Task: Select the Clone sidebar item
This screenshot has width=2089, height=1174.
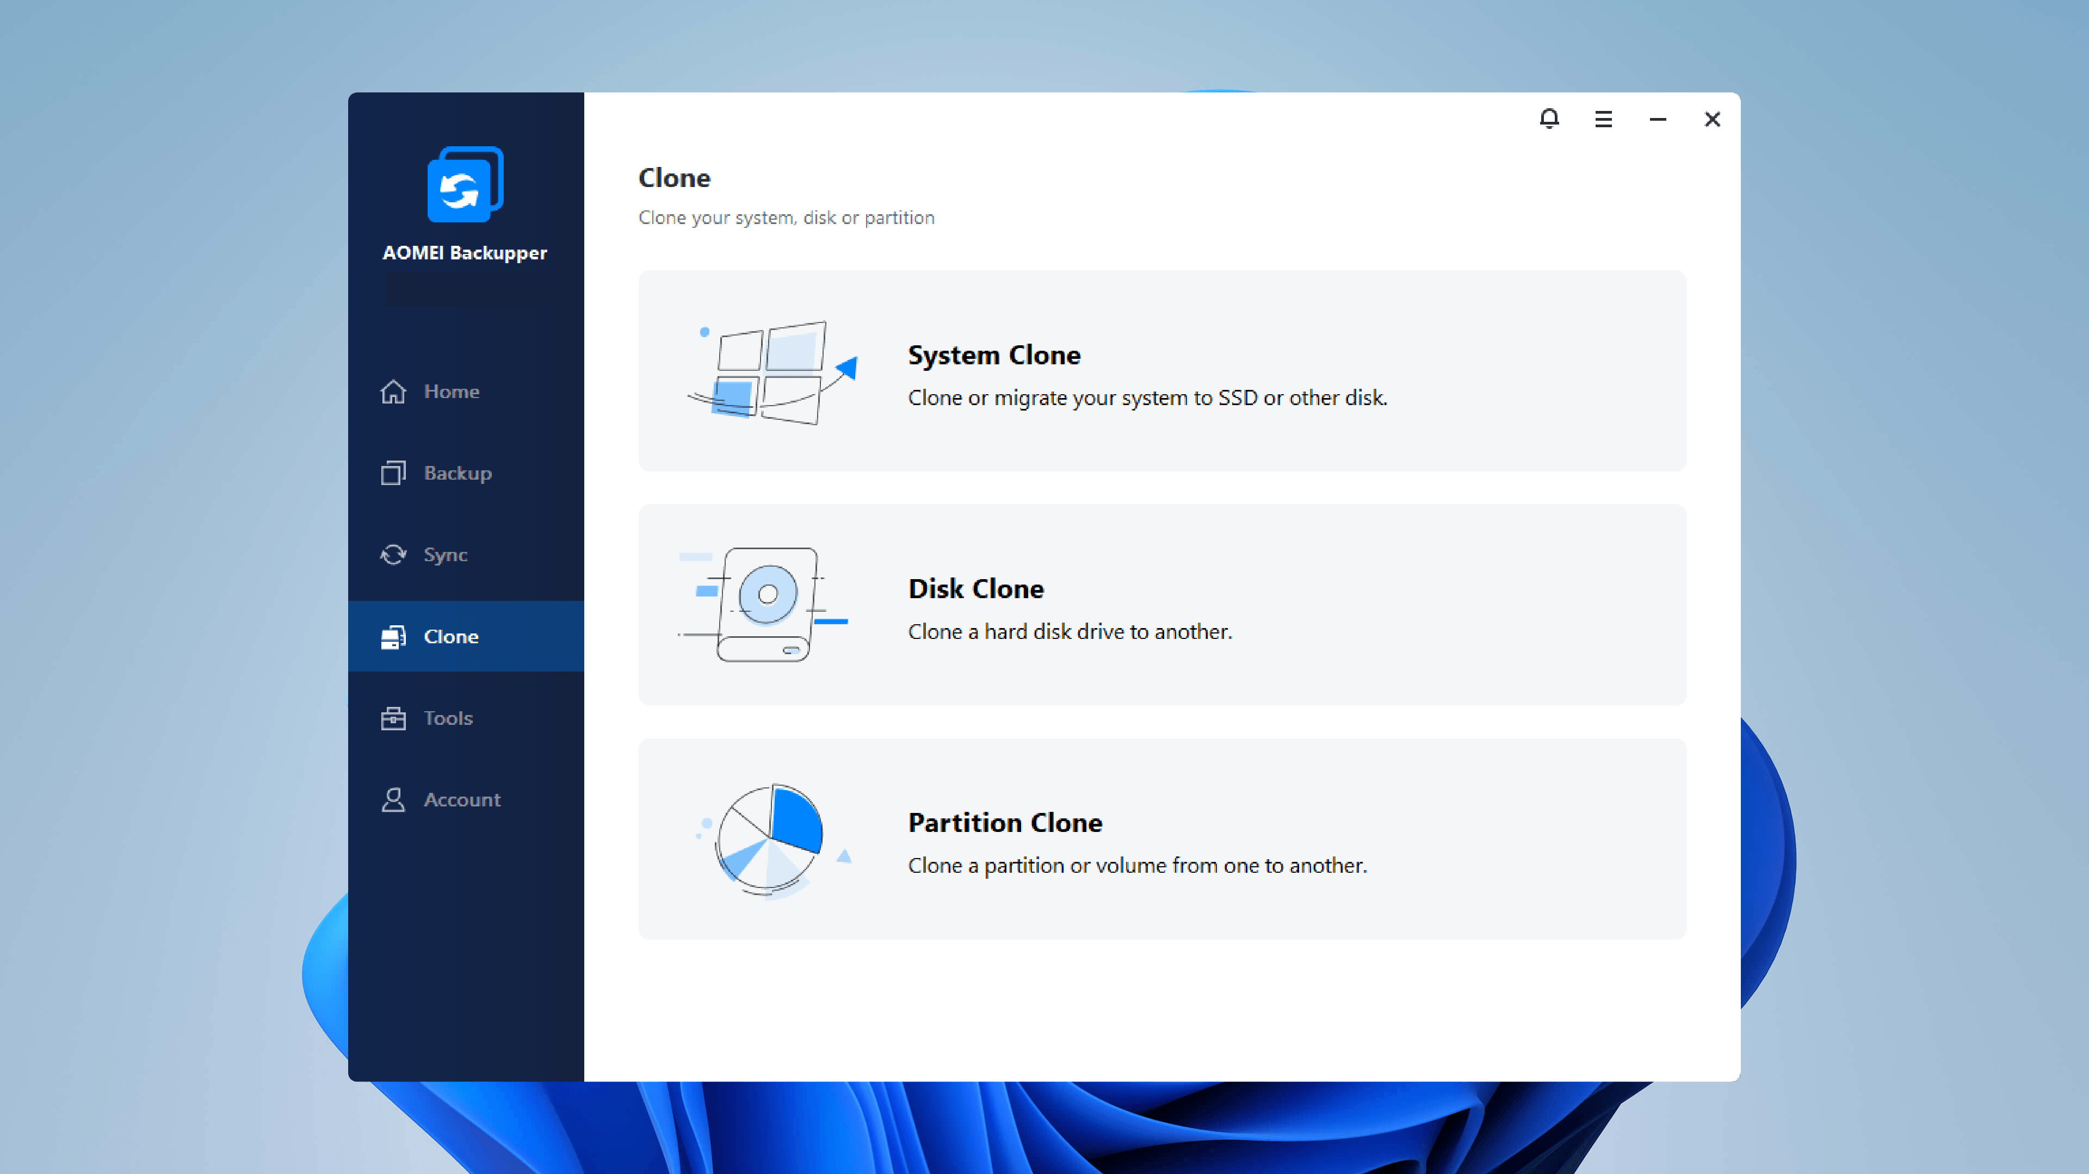Action: pyautogui.click(x=451, y=636)
